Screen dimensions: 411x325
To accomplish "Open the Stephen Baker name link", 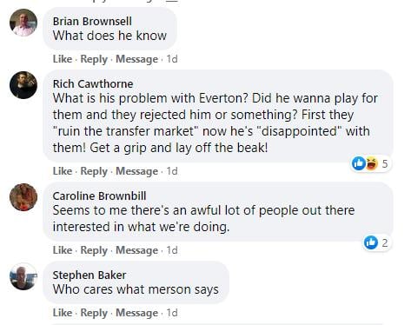I will tap(89, 275).
